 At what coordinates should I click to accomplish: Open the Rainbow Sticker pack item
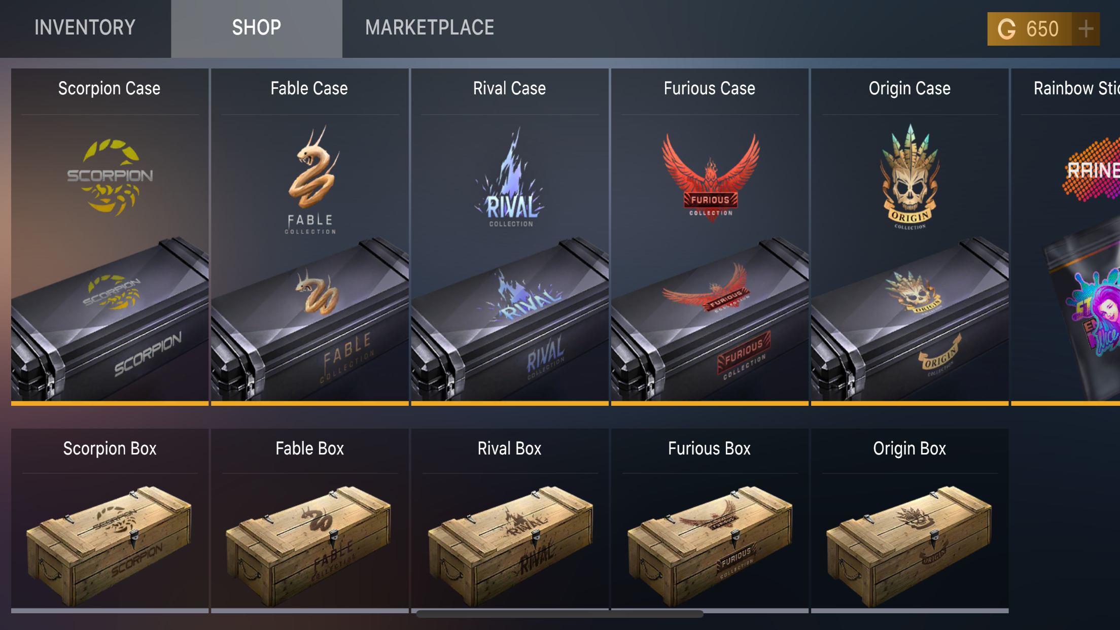(x=1066, y=237)
